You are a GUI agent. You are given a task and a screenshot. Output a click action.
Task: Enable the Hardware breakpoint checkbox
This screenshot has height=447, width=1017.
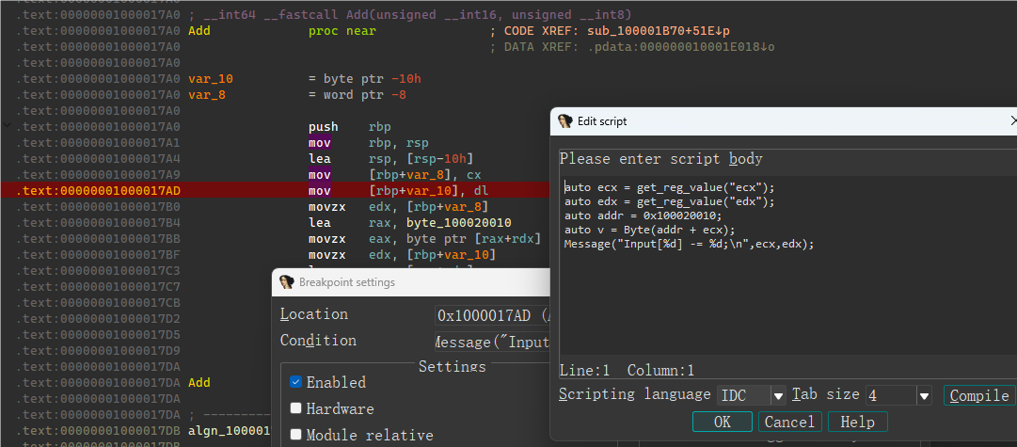pyautogui.click(x=296, y=408)
